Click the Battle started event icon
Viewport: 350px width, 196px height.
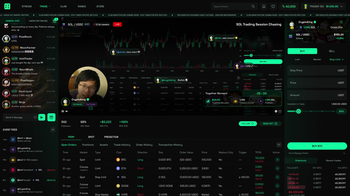13,139
